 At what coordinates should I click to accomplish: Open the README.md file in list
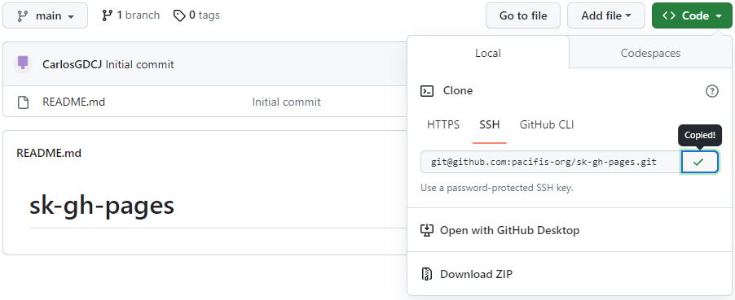point(73,102)
